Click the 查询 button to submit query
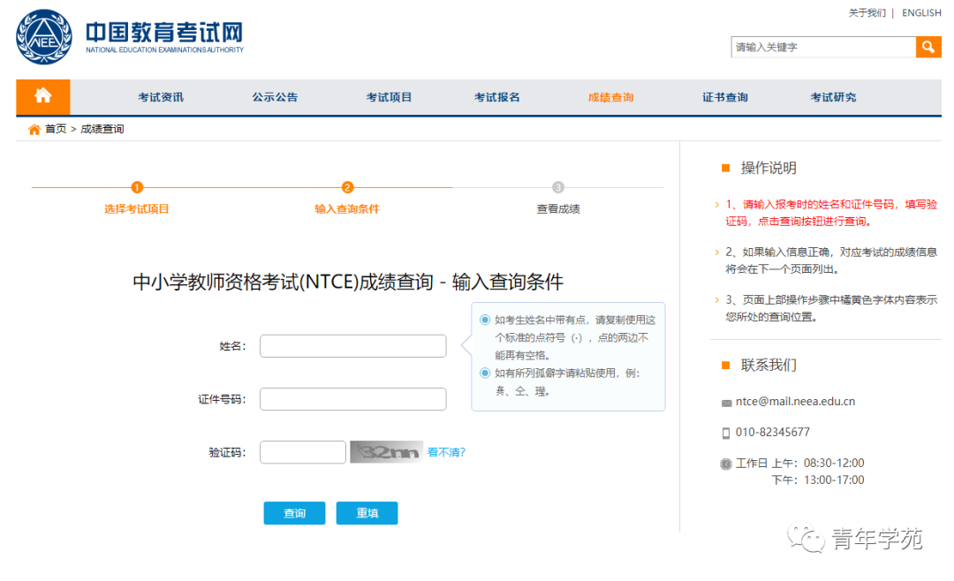Screen dimensions: 954x581 (294, 512)
